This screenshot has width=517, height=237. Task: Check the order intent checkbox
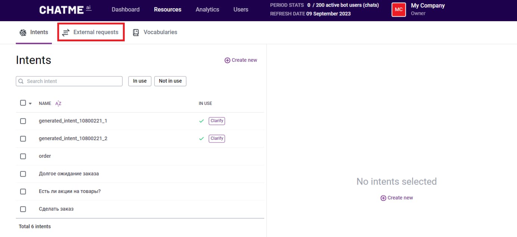click(23, 156)
